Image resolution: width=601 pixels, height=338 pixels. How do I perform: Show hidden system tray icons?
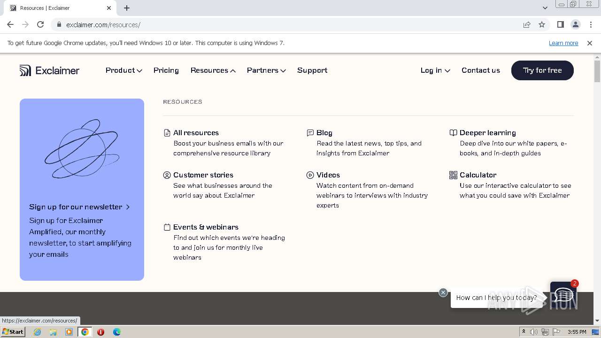click(x=524, y=332)
